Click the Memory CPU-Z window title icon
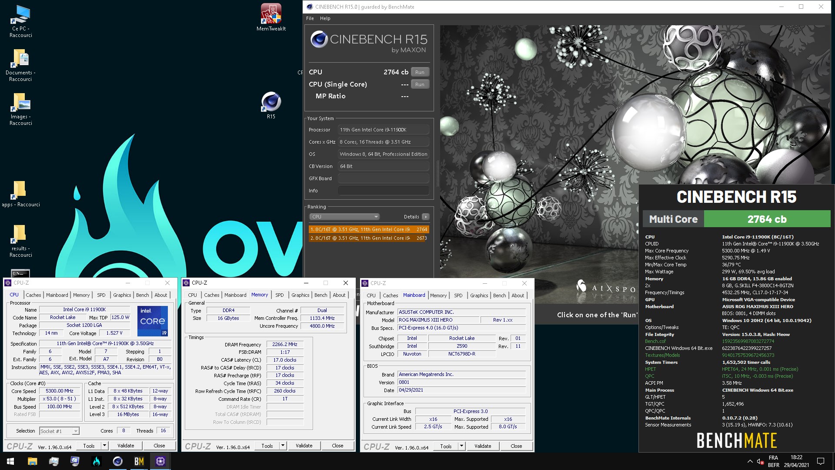 point(186,283)
